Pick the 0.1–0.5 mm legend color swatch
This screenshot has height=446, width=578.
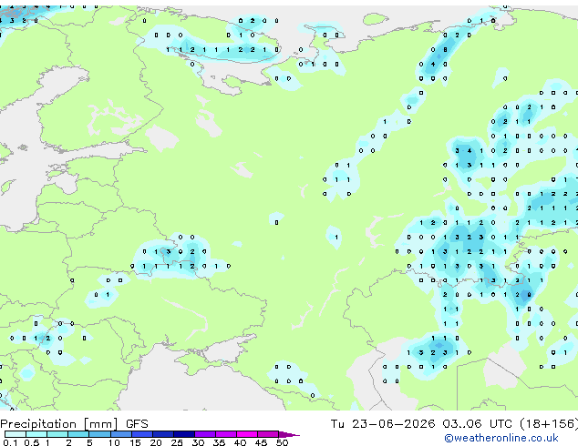[15, 434]
